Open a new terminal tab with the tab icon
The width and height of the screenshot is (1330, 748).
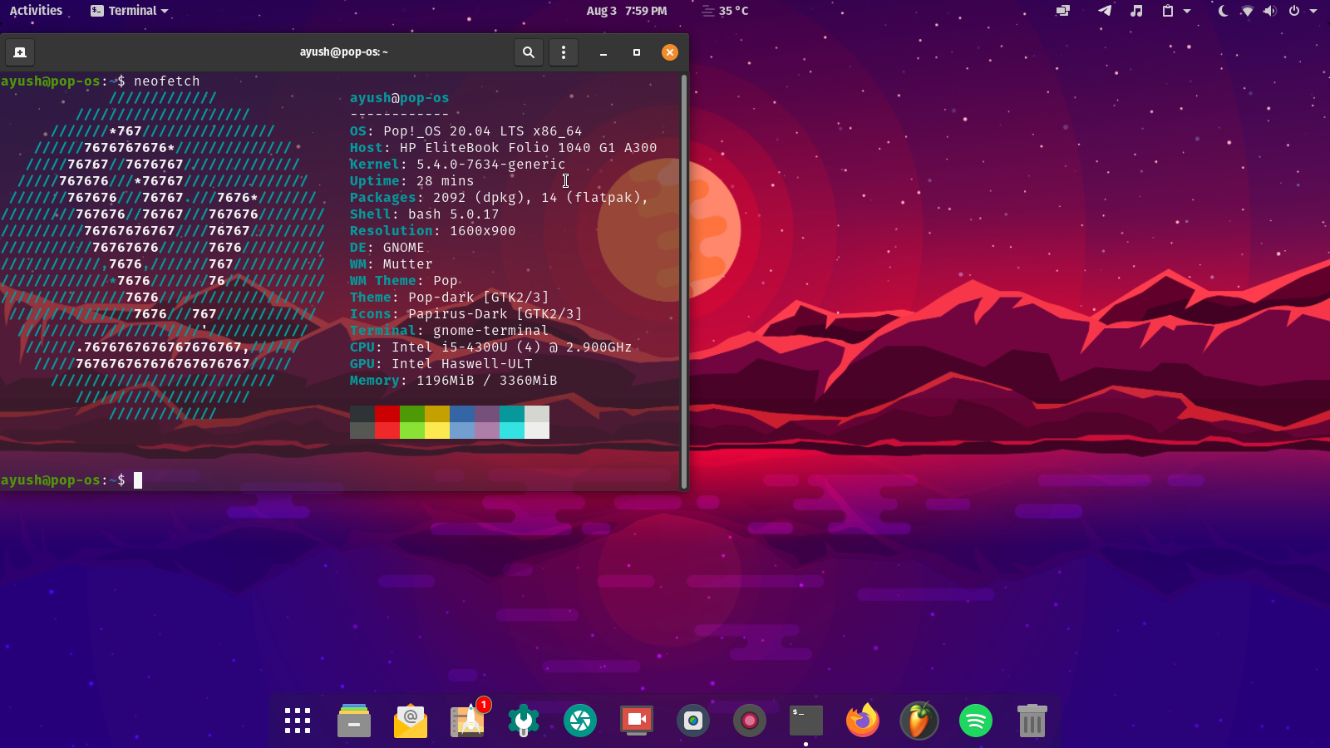click(19, 52)
